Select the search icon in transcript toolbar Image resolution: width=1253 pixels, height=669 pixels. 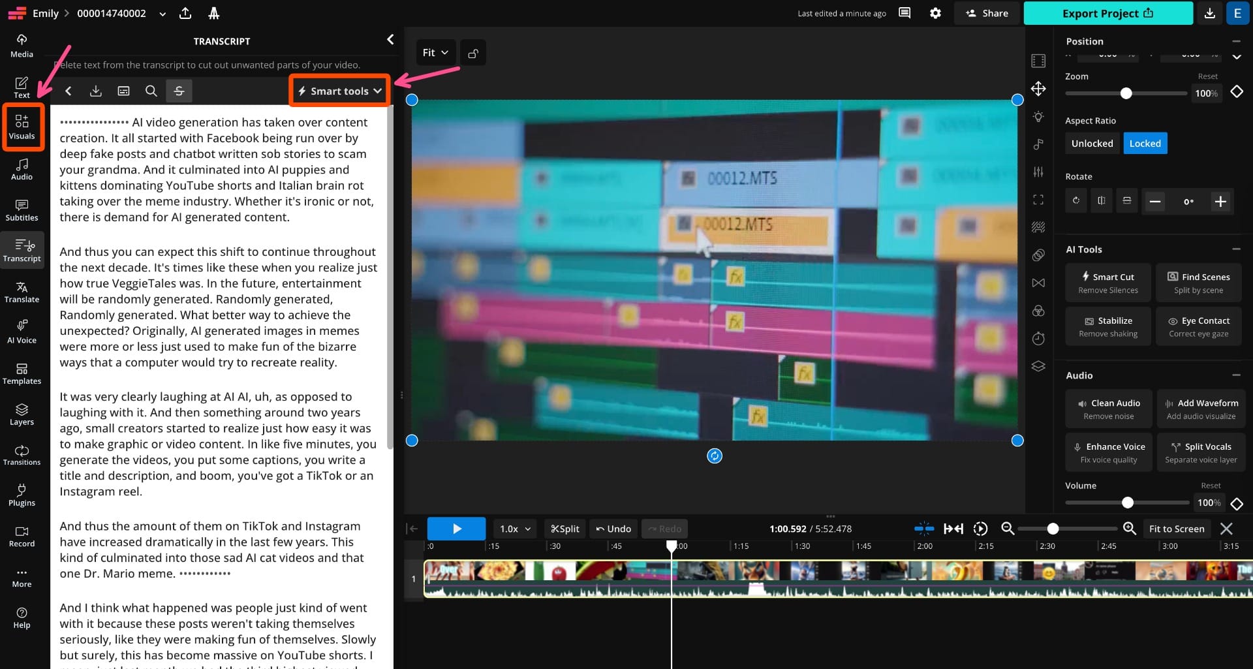click(151, 91)
